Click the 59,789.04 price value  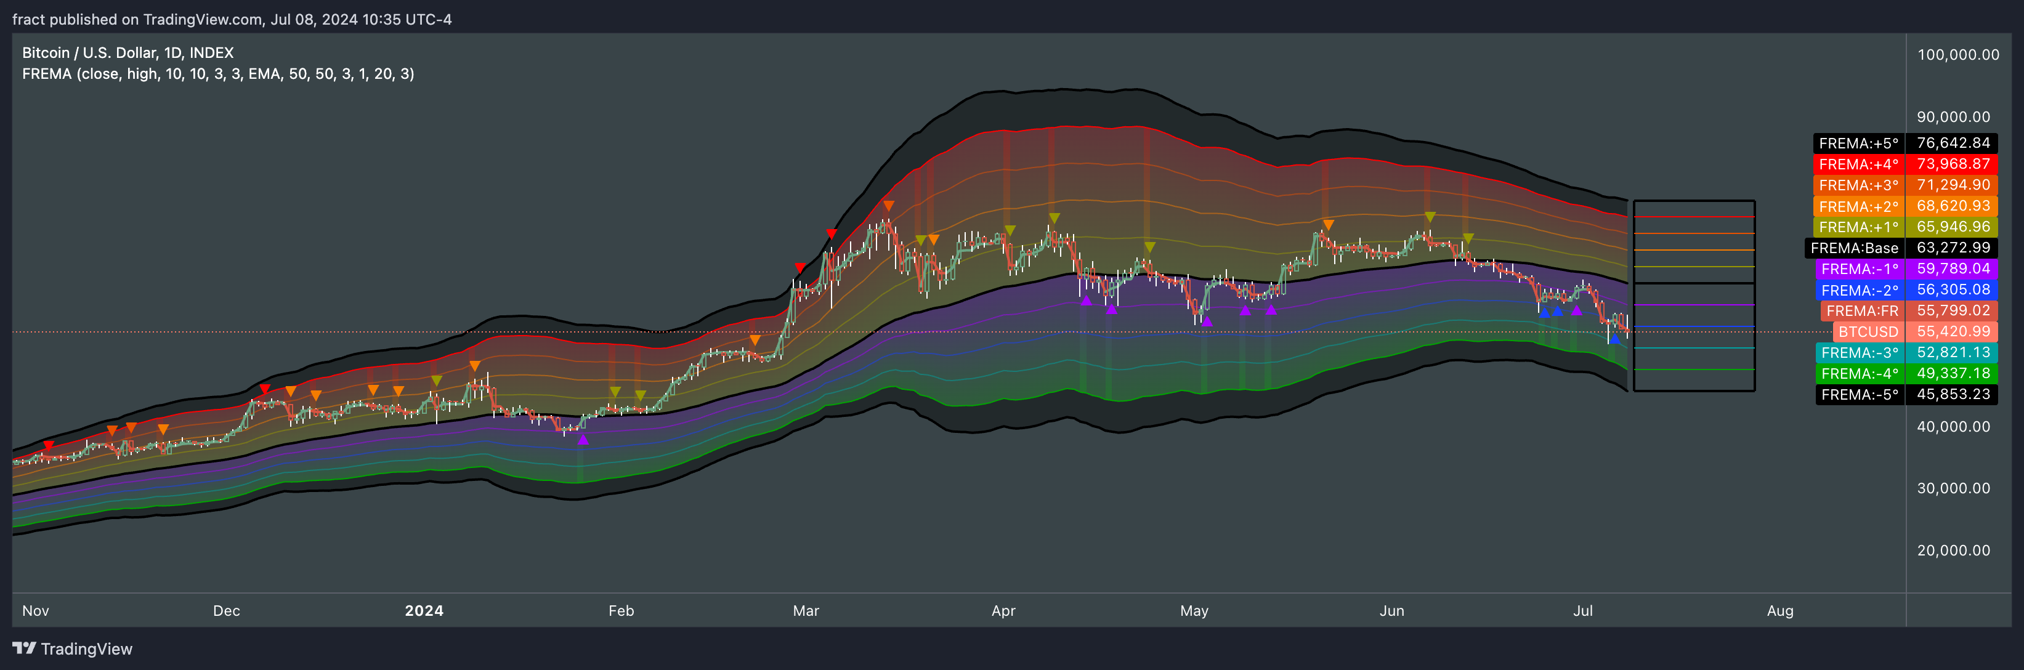tap(1953, 268)
